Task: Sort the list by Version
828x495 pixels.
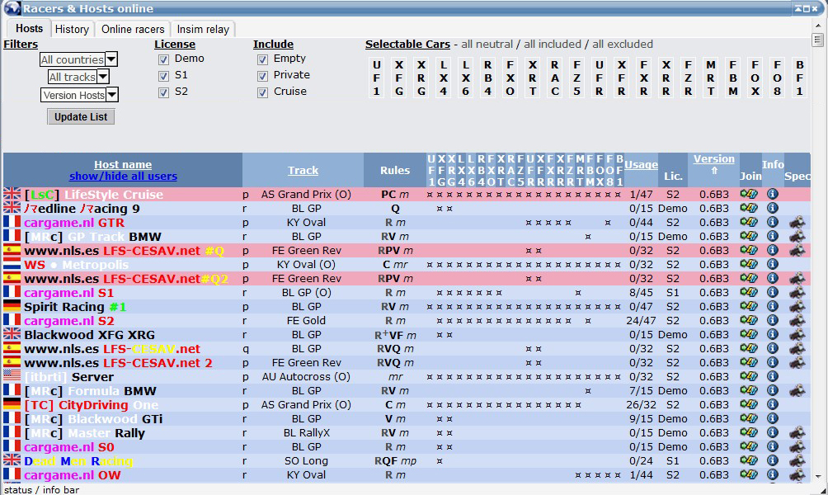Action: pyautogui.click(x=714, y=158)
